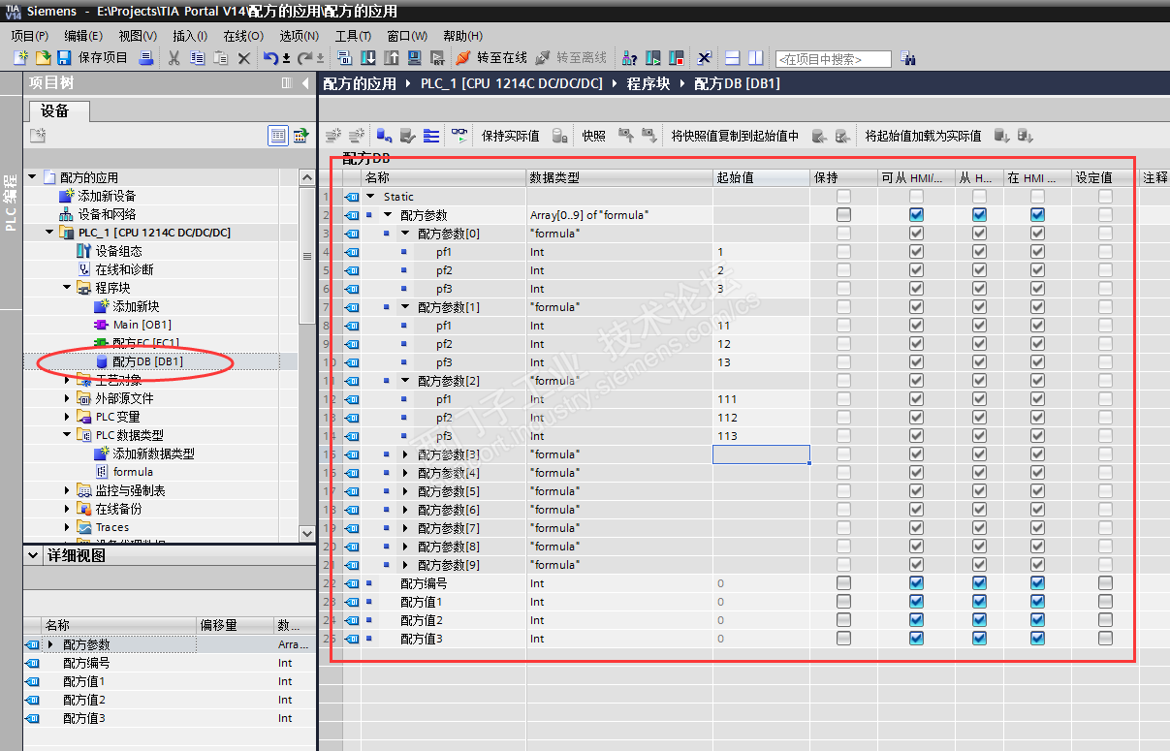
Task: Expand 配方参数 in the details view
Action: point(50,644)
